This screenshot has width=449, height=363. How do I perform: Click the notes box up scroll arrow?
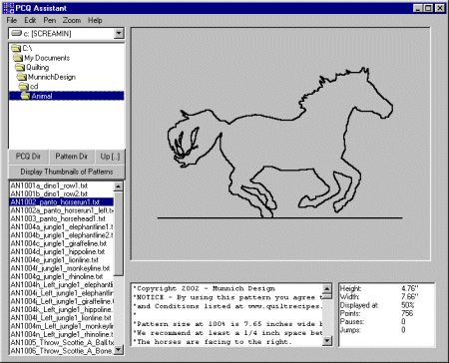pos(327,288)
